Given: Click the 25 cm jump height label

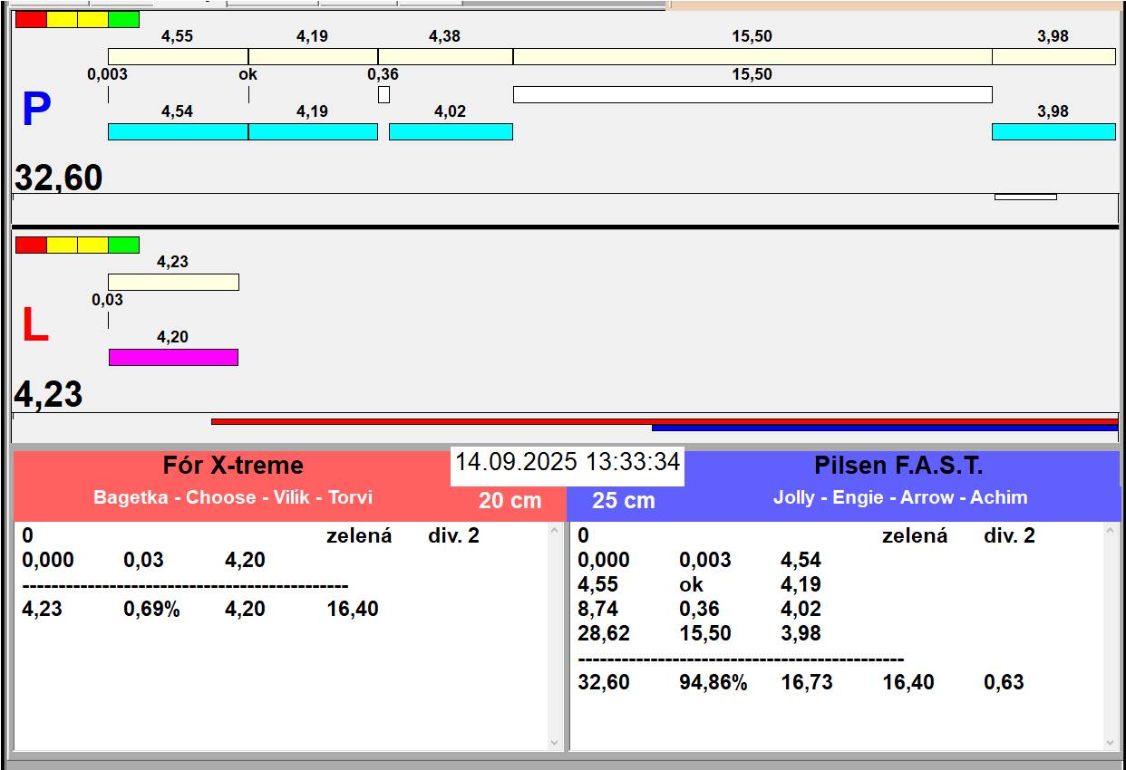Looking at the screenshot, I should pos(623,500).
